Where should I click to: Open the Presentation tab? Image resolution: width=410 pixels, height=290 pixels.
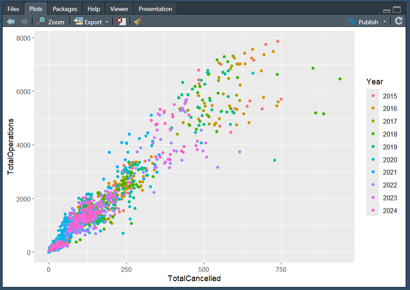tap(155, 9)
